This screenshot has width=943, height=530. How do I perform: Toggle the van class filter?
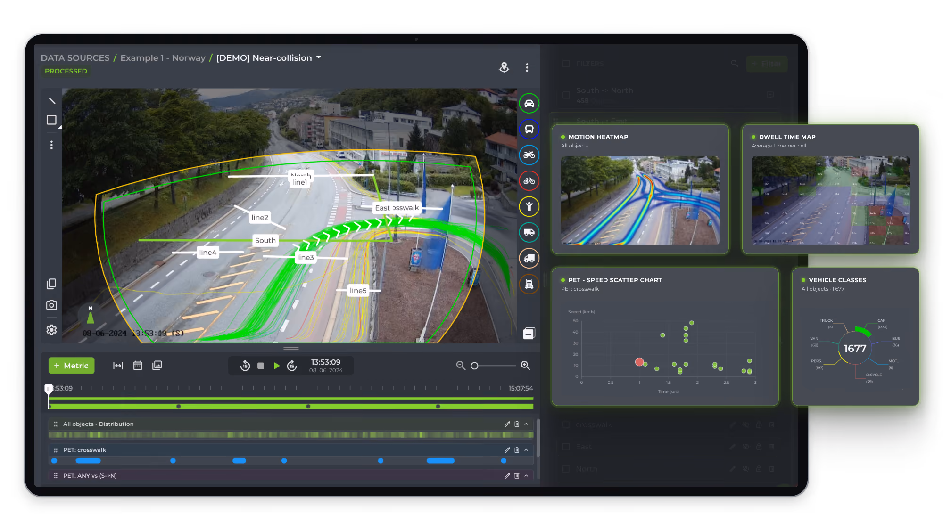tap(529, 232)
